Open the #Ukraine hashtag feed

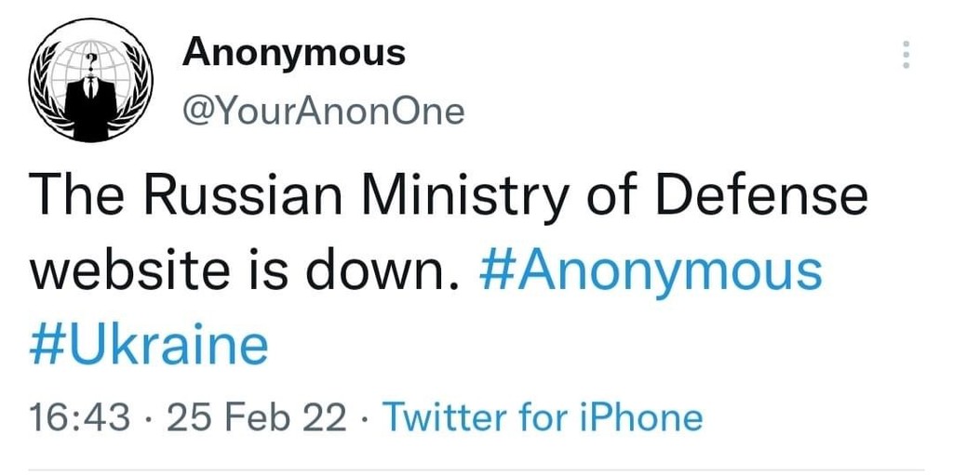pos(148,346)
